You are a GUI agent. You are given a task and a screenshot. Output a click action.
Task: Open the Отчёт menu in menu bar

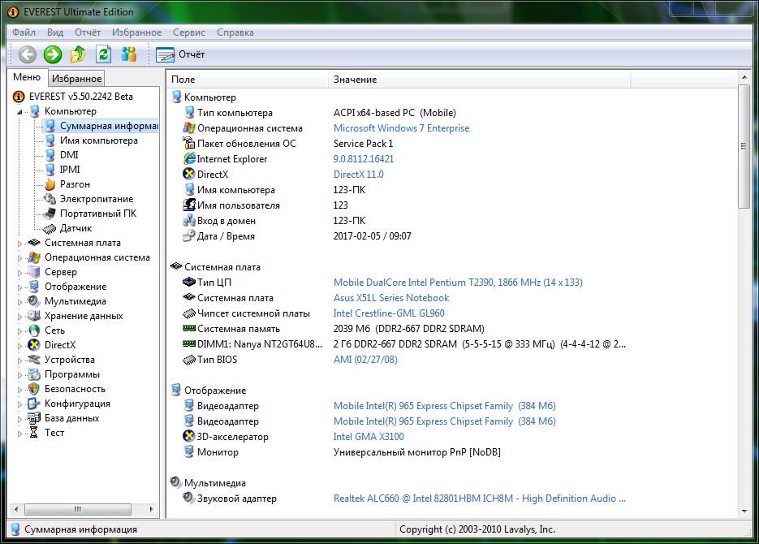(88, 32)
